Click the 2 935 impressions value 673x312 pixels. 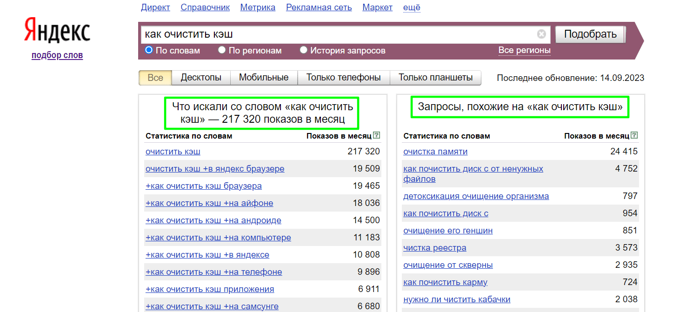626,265
